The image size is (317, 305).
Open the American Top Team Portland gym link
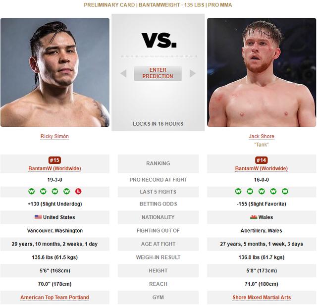pyautogui.click(x=54, y=298)
